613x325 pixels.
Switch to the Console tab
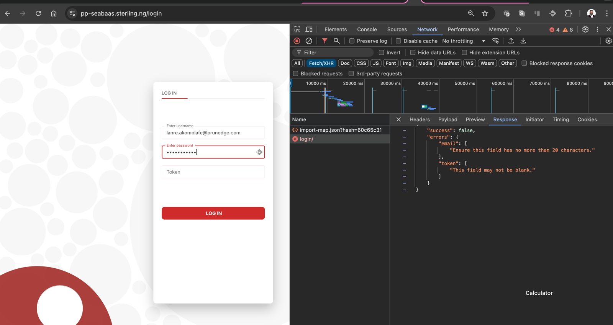[367, 29]
